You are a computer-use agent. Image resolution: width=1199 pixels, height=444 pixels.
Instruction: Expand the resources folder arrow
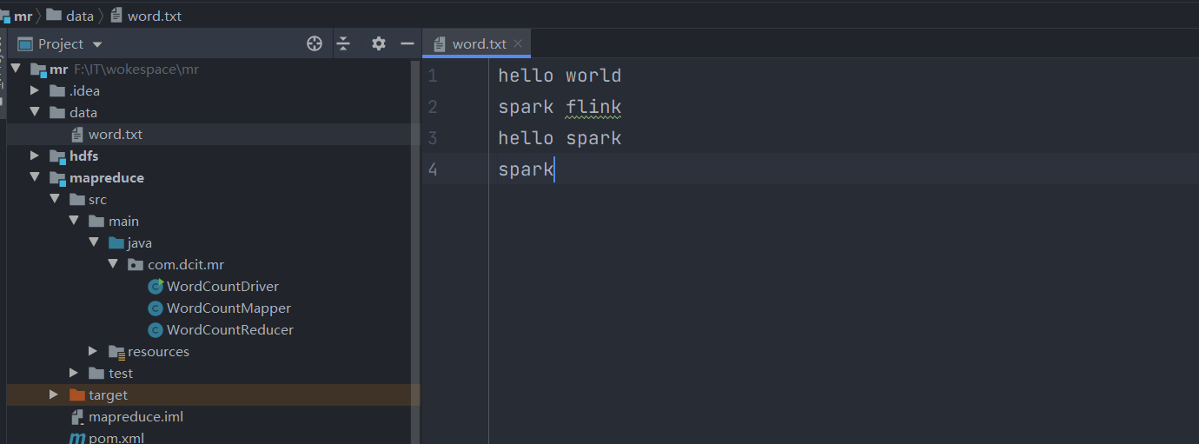(93, 351)
